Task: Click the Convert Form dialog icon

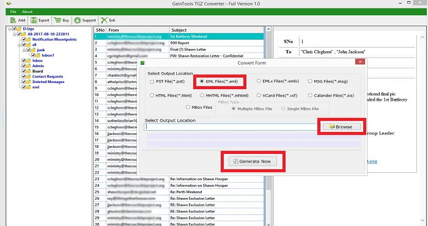Action: [x=142, y=63]
